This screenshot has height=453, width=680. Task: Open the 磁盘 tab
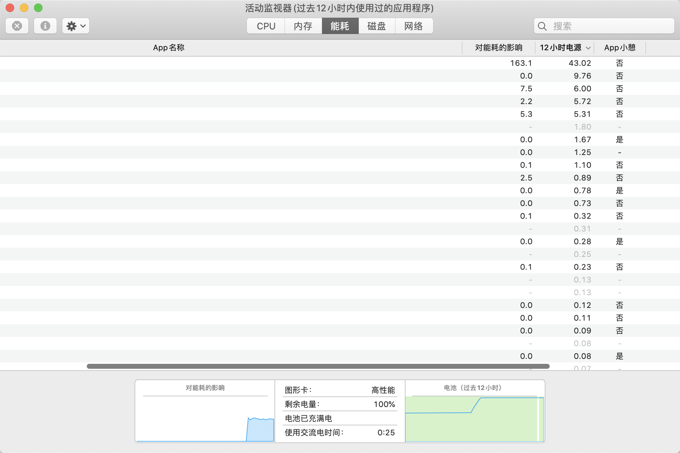pos(376,26)
